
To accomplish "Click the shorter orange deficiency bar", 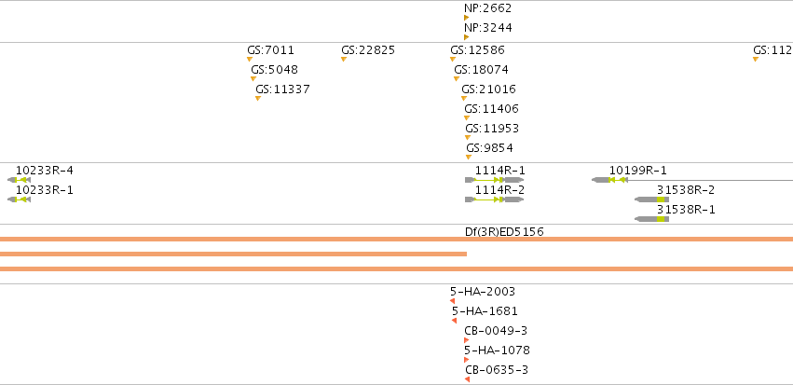I will [233, 254].
